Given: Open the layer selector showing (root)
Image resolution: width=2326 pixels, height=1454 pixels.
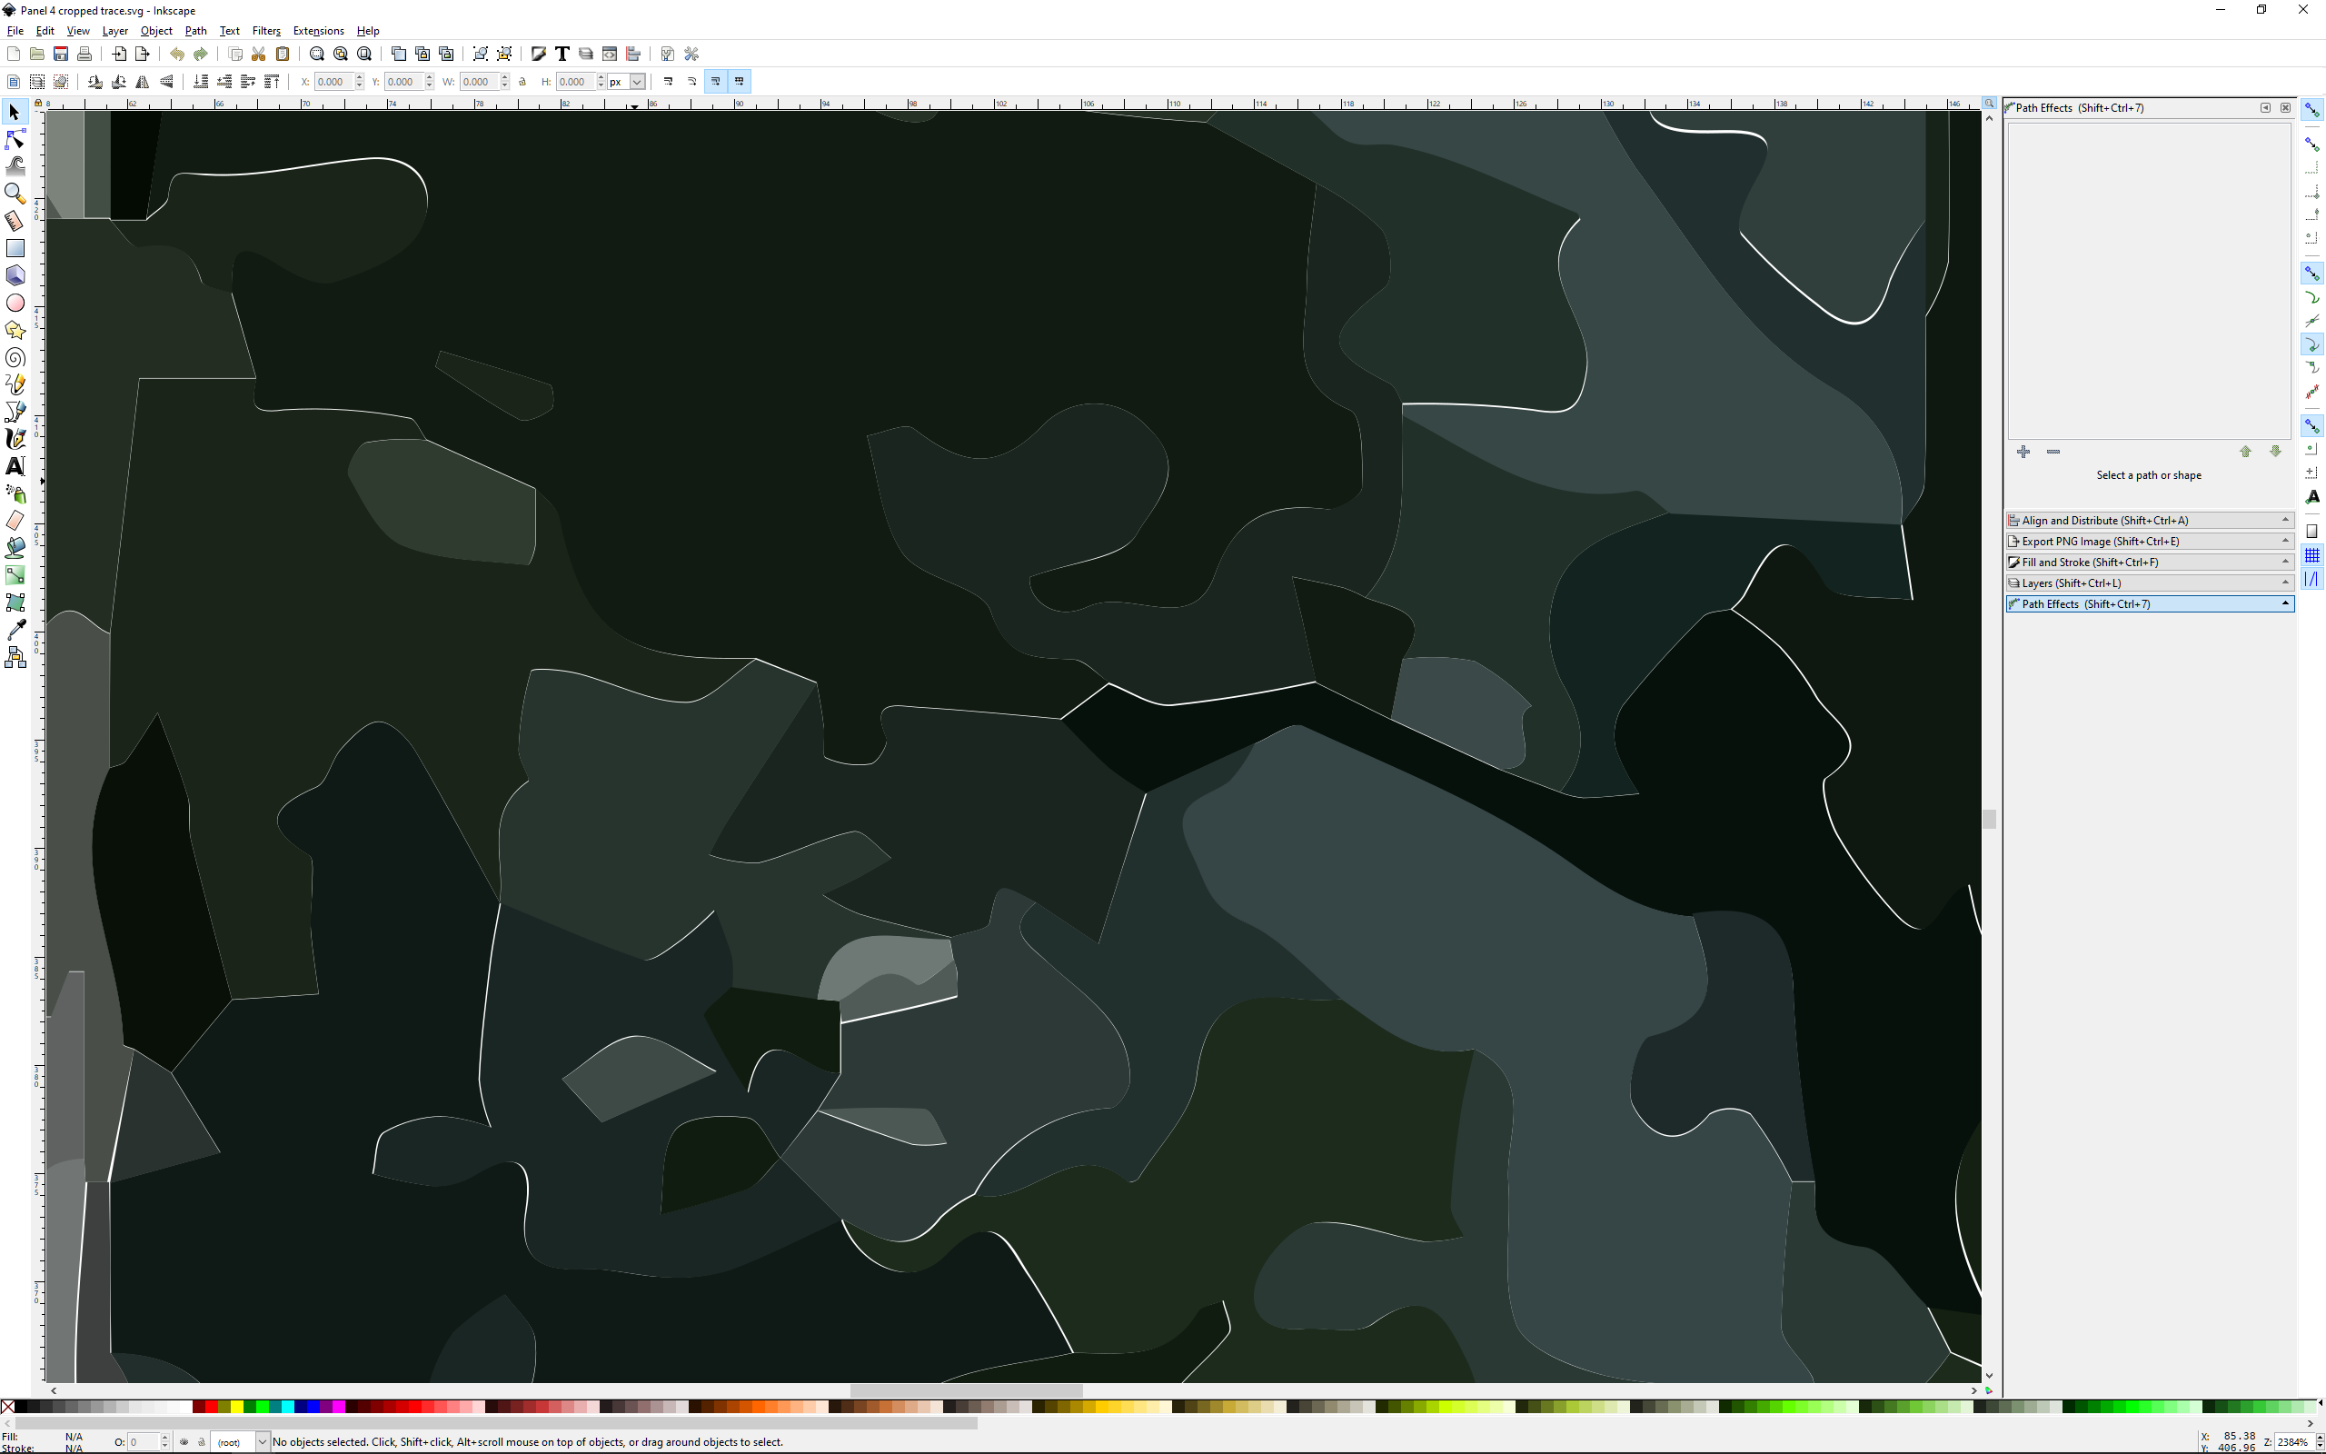Looking at the screenshot, I should pyautogui.click(x=240, y=1441).
